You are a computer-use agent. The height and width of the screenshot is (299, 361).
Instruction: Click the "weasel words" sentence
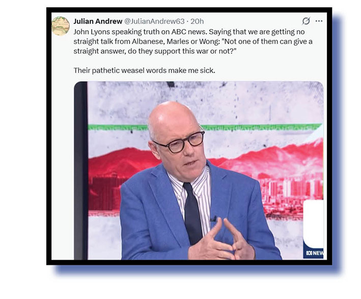[x=145, y=70]
